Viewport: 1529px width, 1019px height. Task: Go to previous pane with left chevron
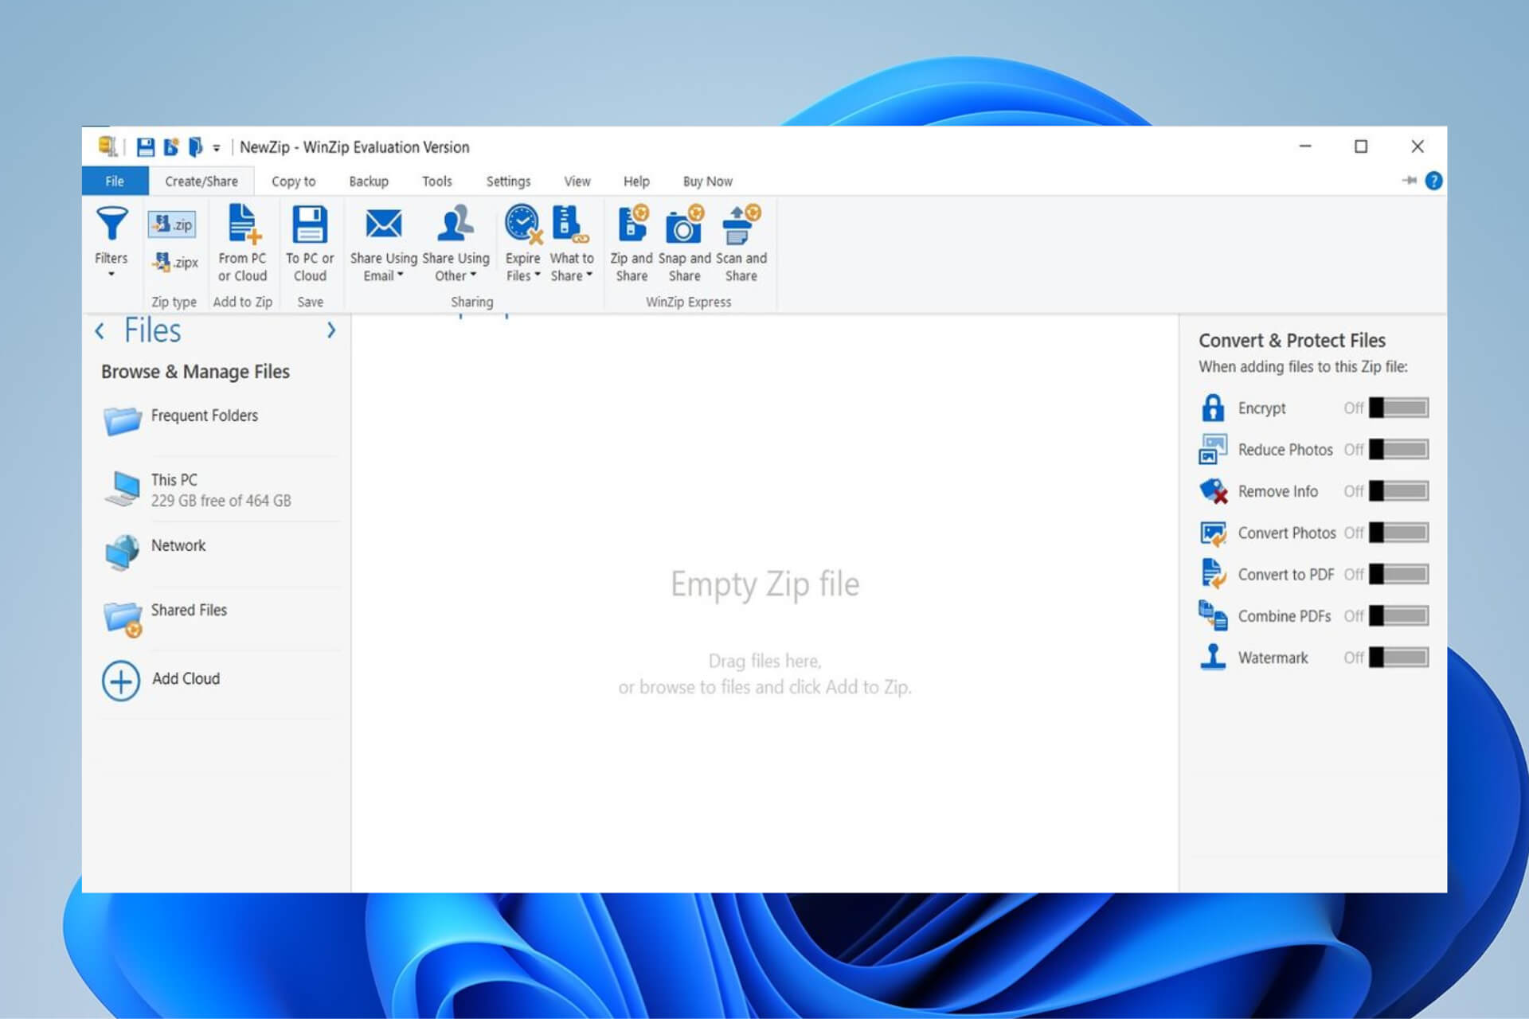tap(100, 330)
